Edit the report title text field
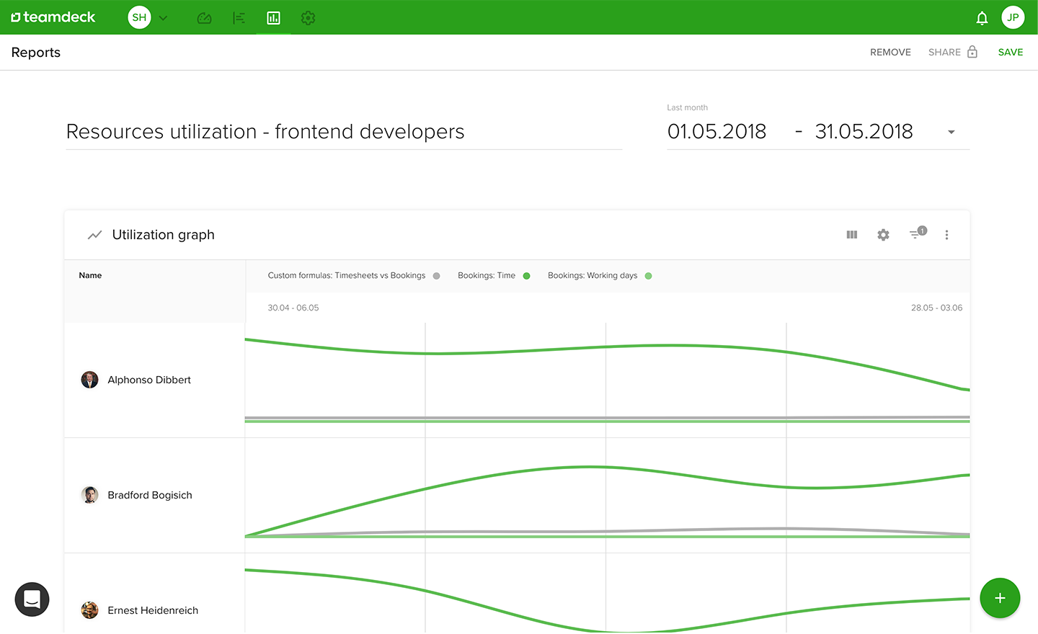 [x=344, y=132]
